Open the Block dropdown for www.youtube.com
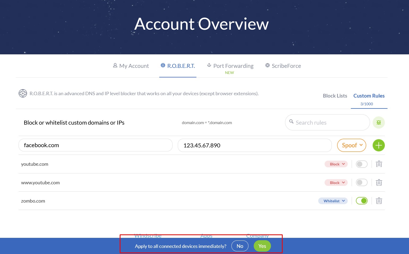The image size is (409, 254). (336, 183)
